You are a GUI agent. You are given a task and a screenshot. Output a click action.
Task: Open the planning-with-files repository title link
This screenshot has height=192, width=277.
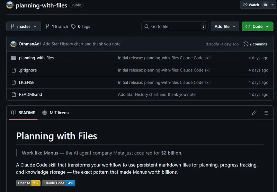pyautogui.click(x=41, y=5)
